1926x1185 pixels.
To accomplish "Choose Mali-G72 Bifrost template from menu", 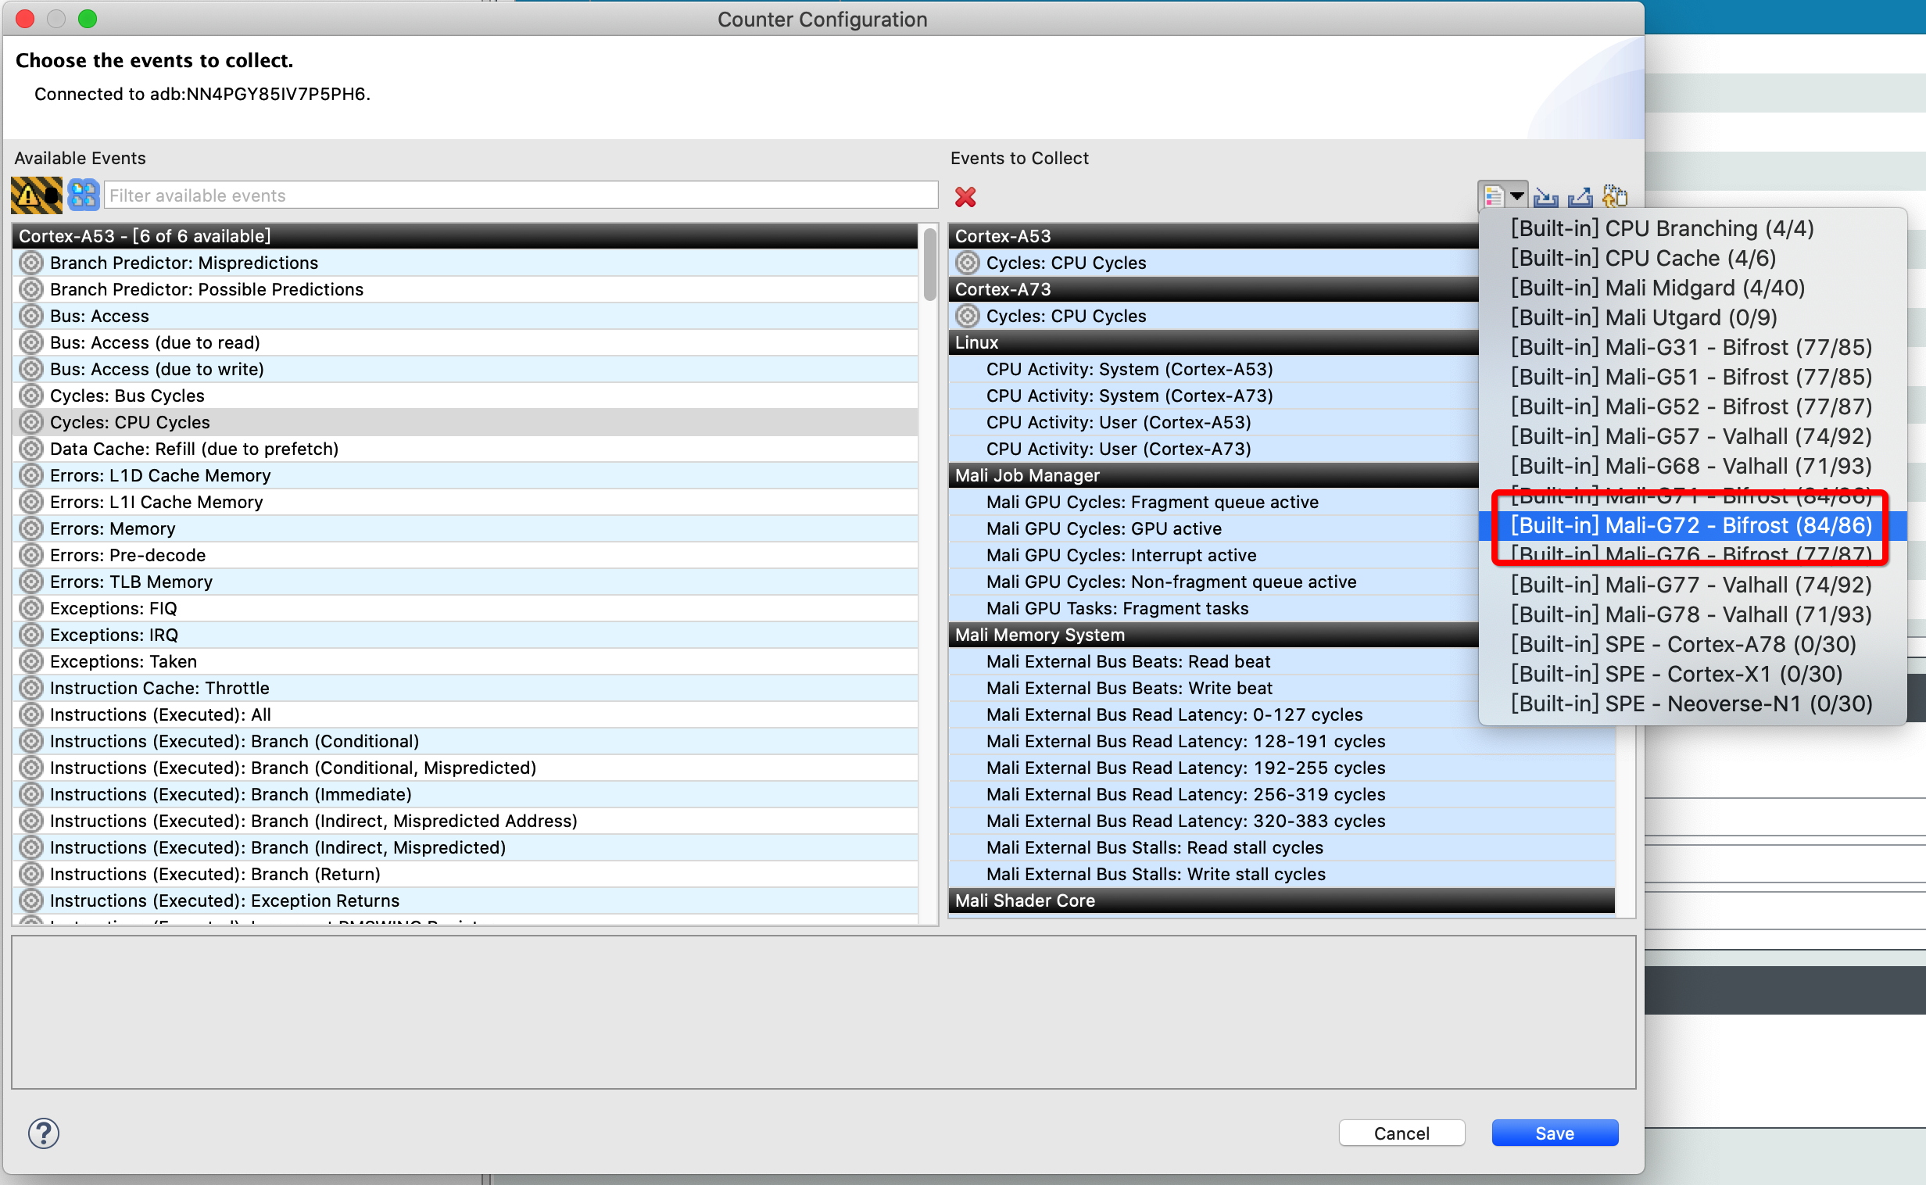I will 1690,525.
